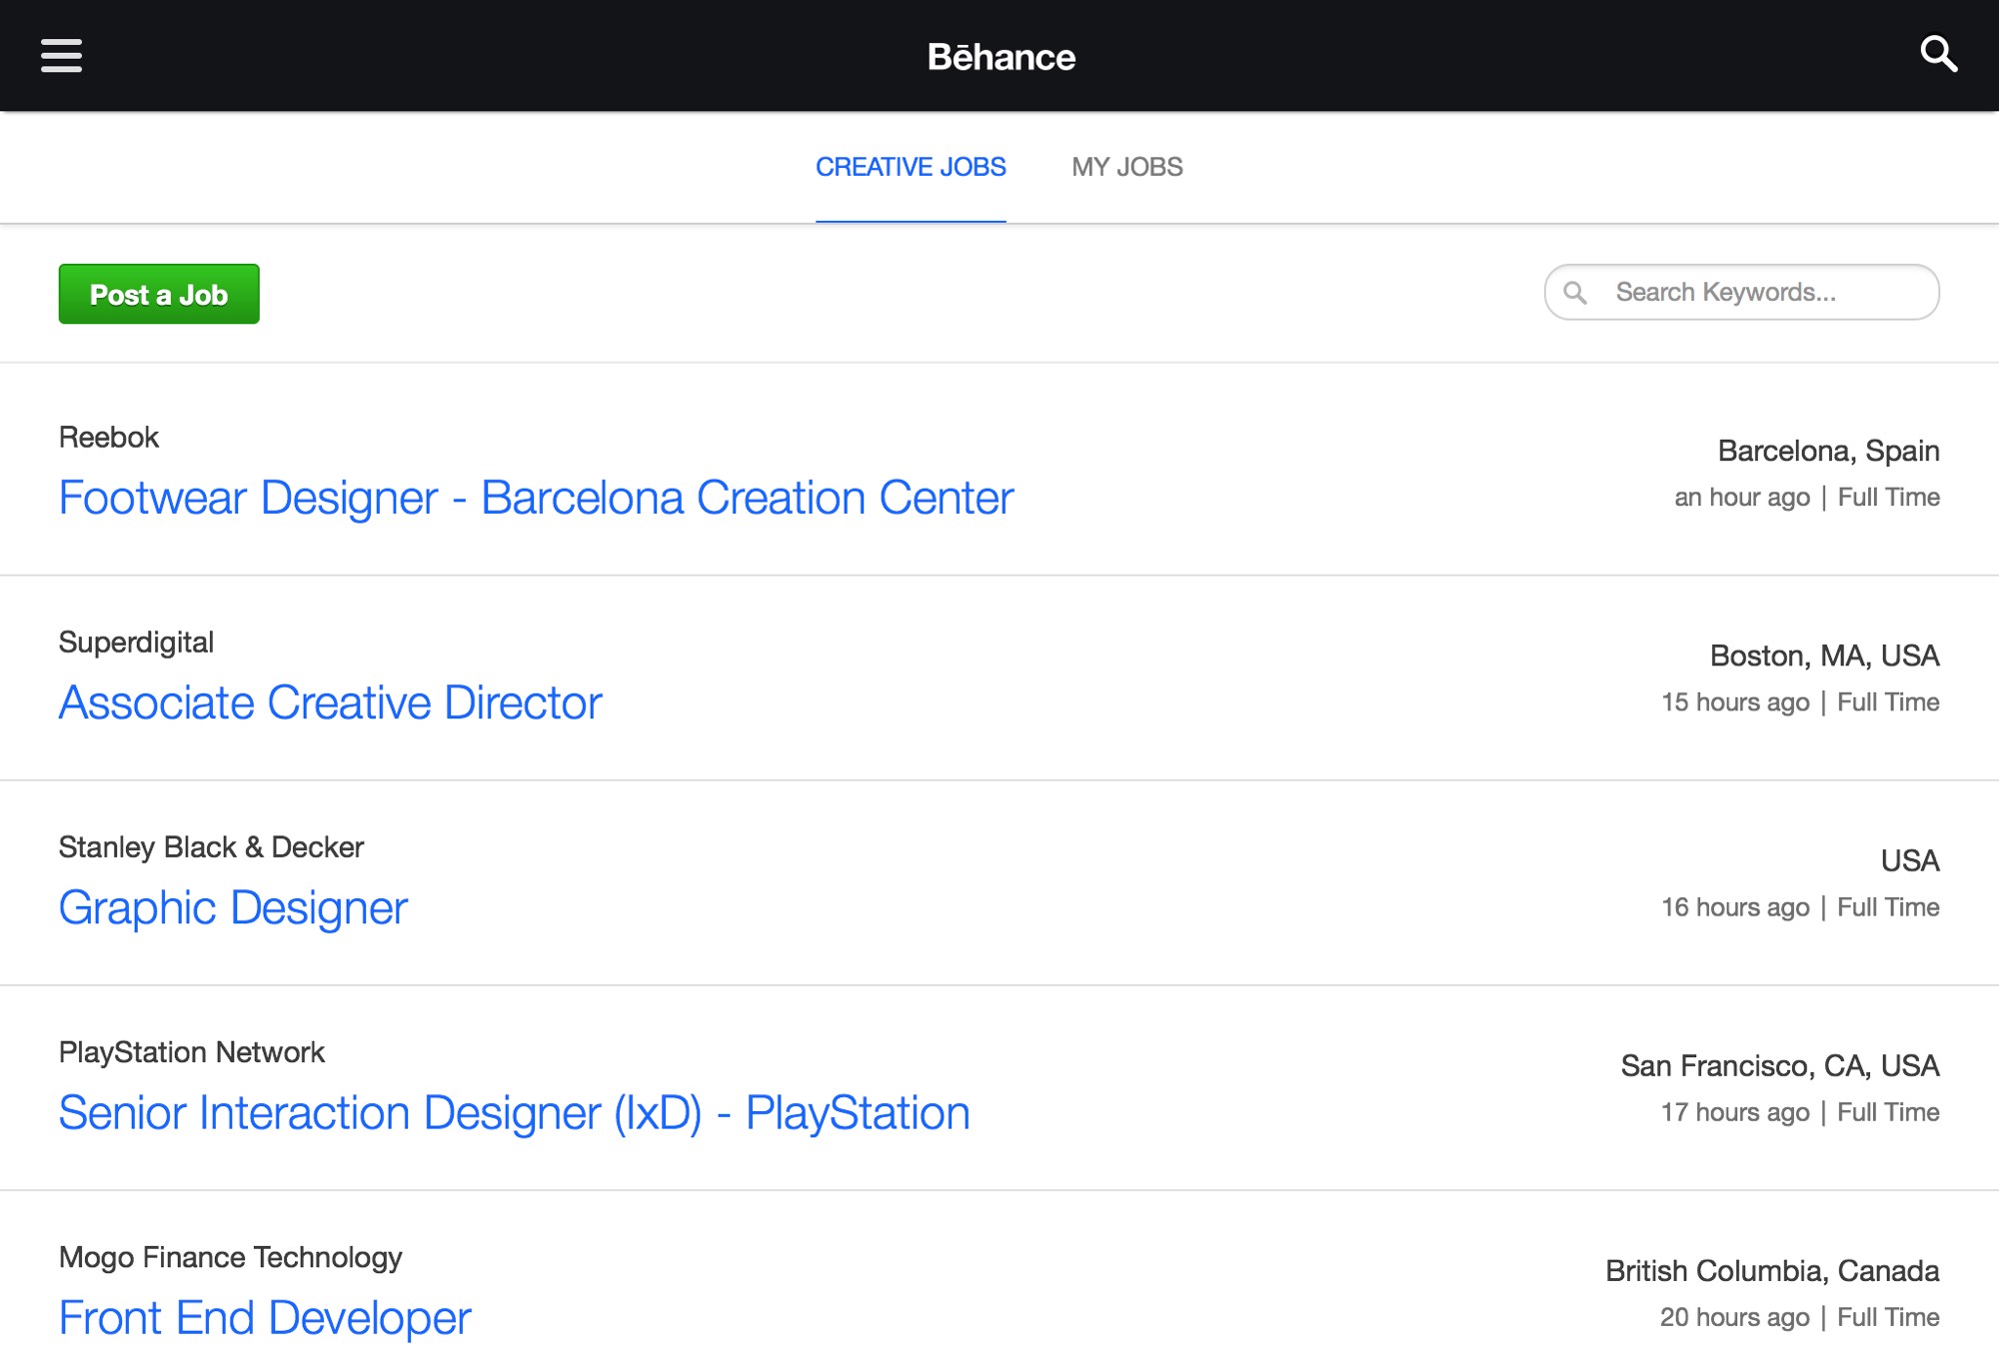Click the '17 hours ago' timestamp

[1735, 1111]
